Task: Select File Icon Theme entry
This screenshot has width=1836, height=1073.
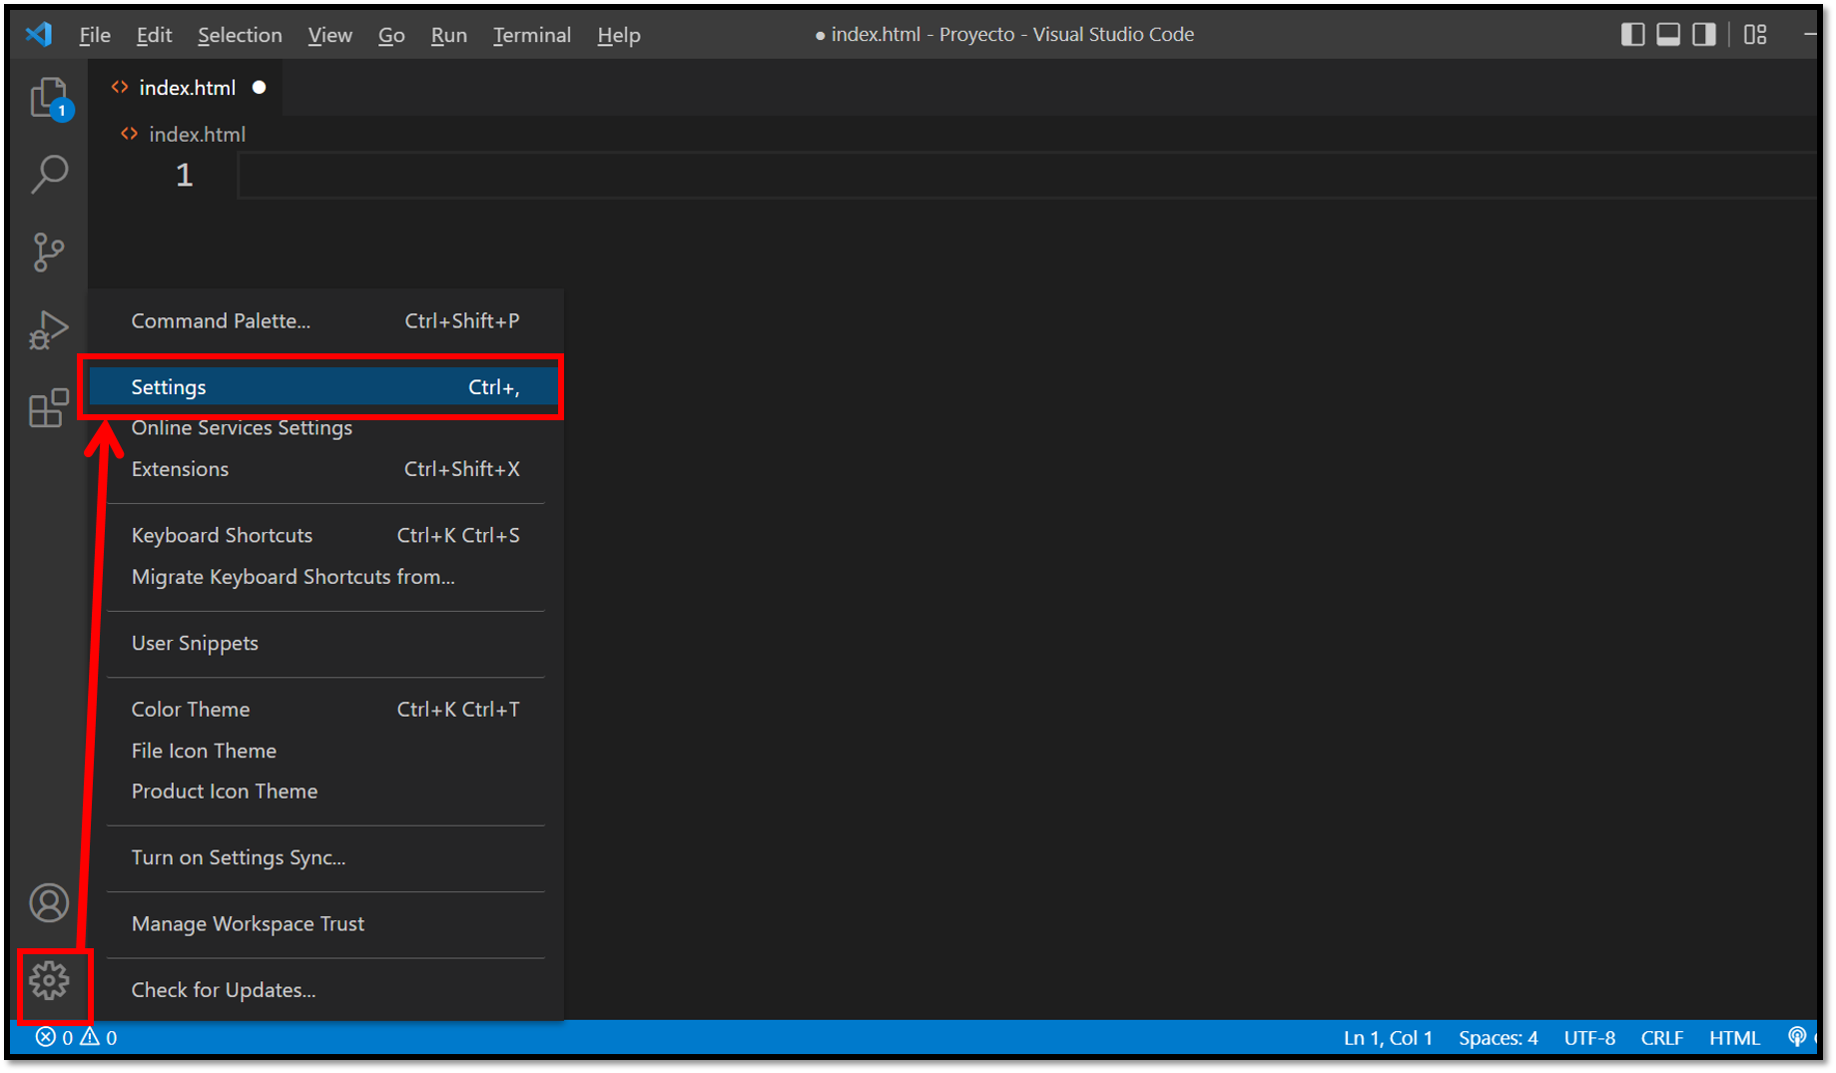Action: pos(325,751)
